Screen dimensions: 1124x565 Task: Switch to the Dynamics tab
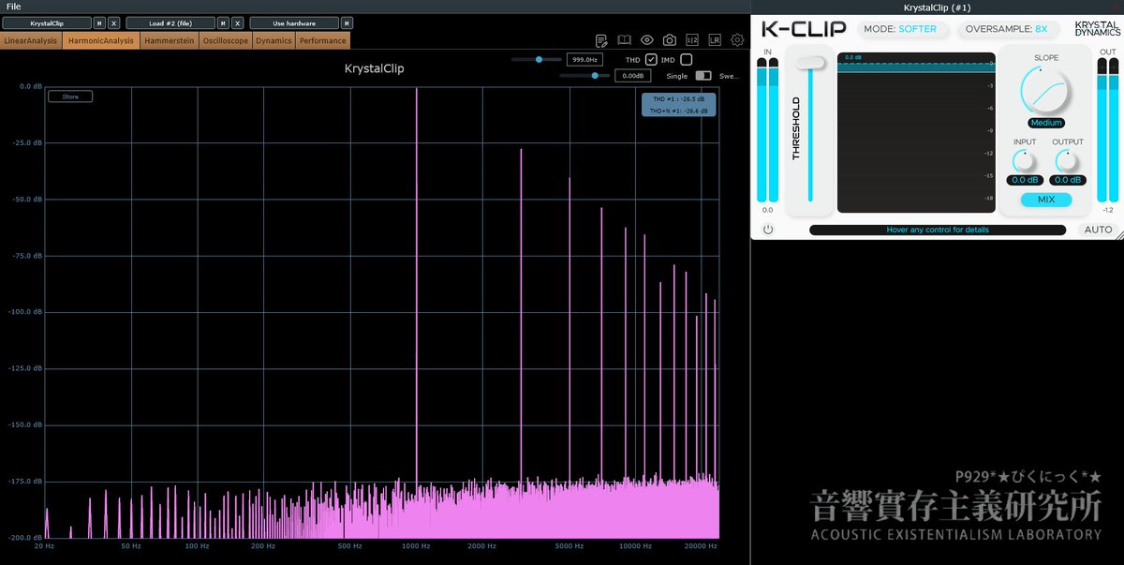click(274, 40)
